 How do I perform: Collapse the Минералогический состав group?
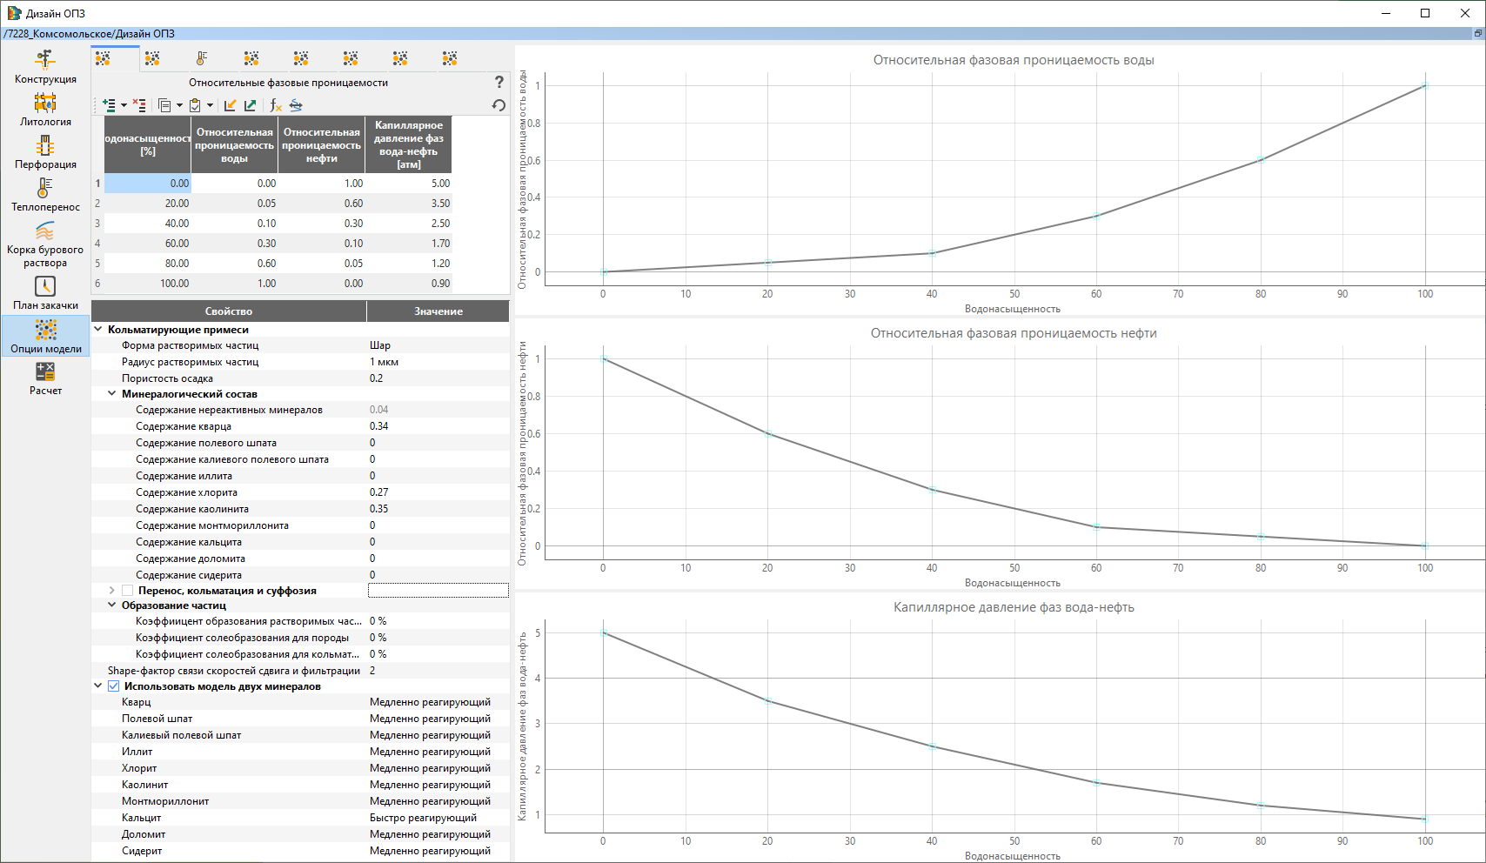(x=111, y=394)
